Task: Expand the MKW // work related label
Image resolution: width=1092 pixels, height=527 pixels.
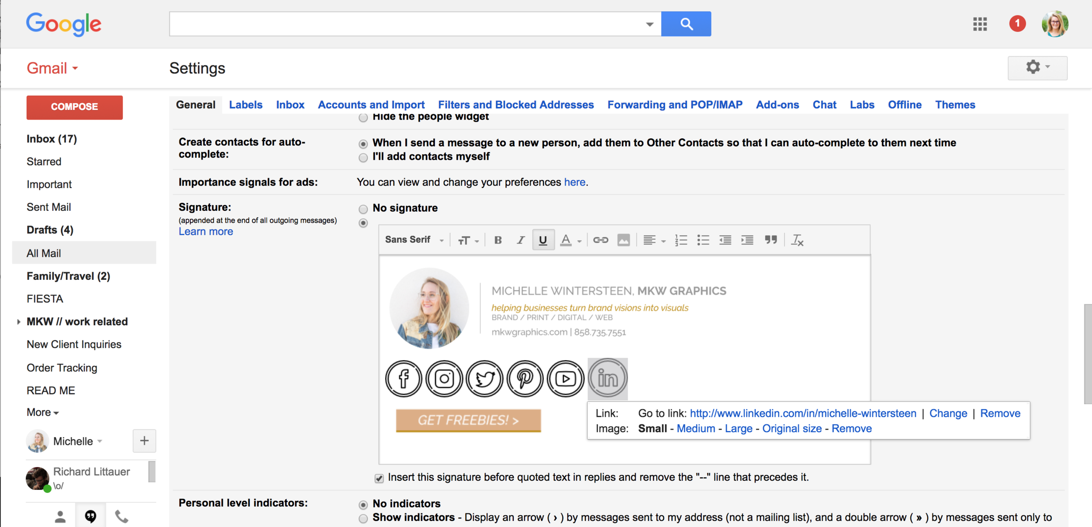Action: (19, 322)
